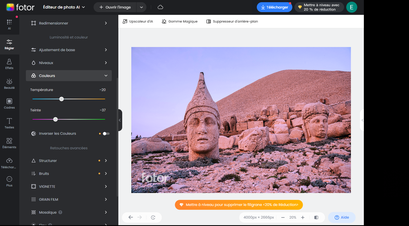This screenshot has height=226, width=409.
Task: Toggle the Structurer adjustment
Action: click(x=69, y=160)
